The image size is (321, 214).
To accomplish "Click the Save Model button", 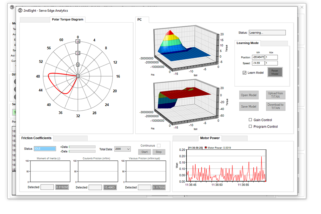I will coord(248,106).
